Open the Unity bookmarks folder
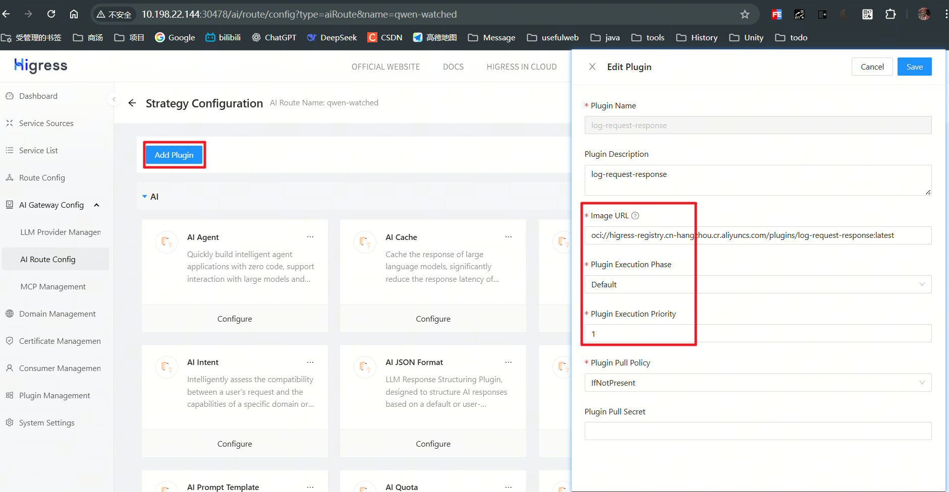Screen dimensions: 949x492 click(746, 37)
